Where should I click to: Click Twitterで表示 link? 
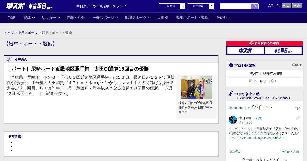(290, 152)
